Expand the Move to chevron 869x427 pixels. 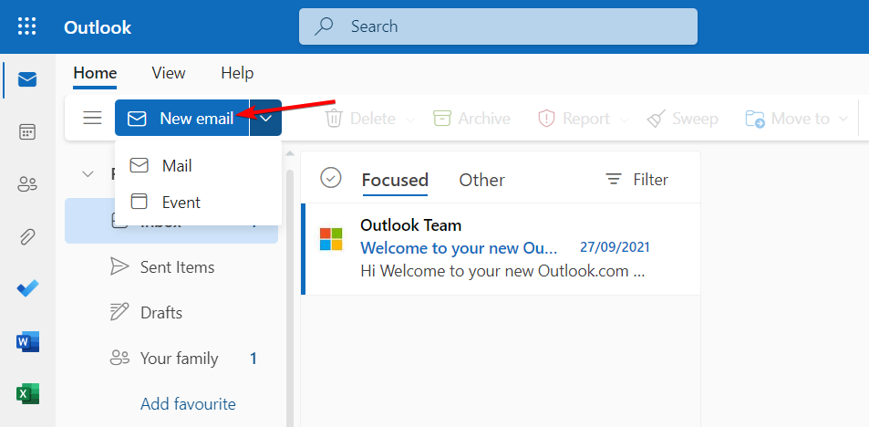[x=843, y=119]
